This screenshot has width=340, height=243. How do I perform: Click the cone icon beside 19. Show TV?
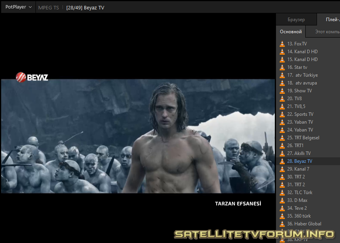[282, 91]
